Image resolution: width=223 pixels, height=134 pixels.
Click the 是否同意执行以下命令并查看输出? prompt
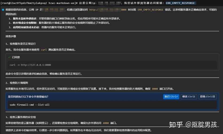click(x=28, y=97)
